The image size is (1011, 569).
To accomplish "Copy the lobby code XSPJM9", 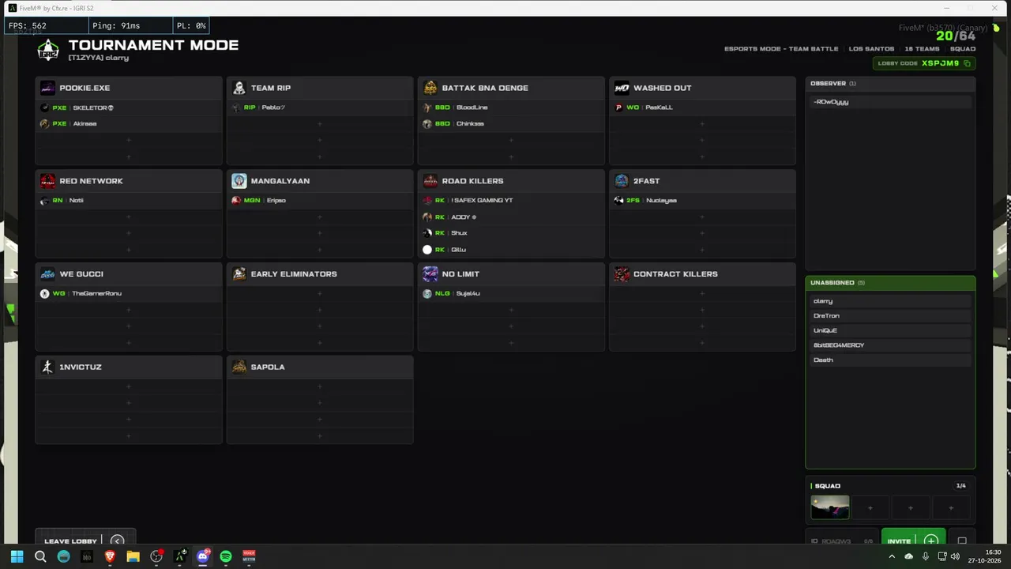I will 968,63.
